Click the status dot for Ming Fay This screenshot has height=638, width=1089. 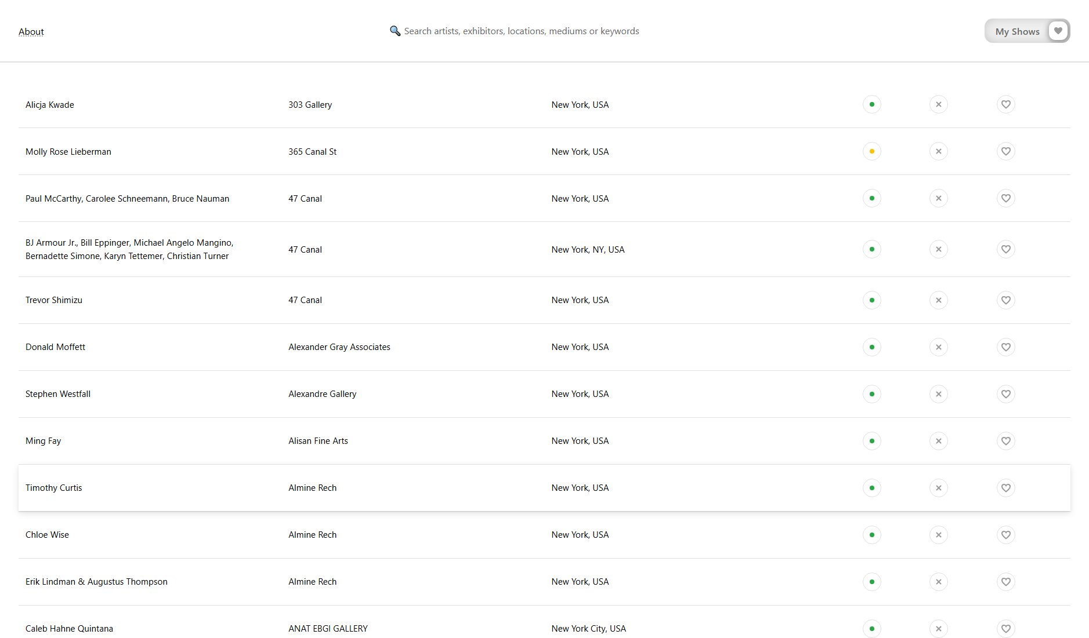pyautogui.click(x=872, y=441)
